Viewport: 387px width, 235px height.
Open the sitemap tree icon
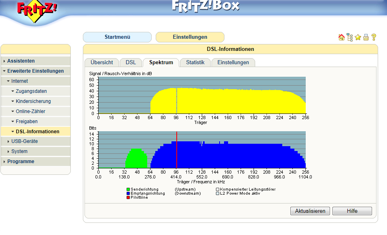point(350,37)
